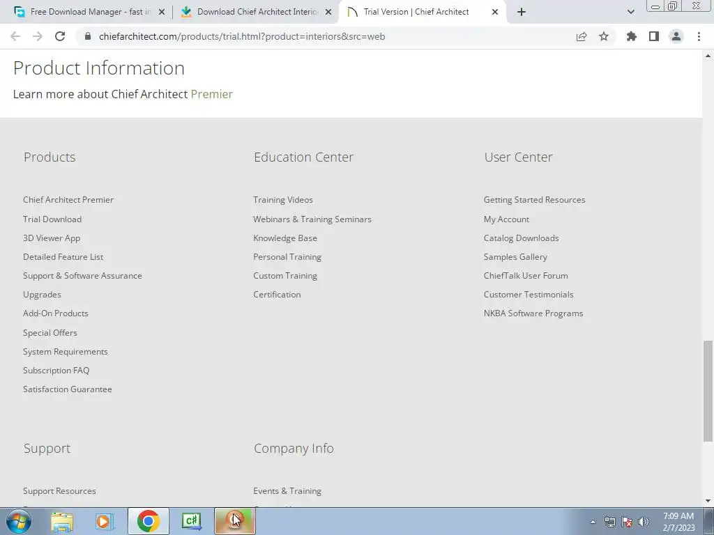Open the Extensions puzzle icon

(632, 36)
